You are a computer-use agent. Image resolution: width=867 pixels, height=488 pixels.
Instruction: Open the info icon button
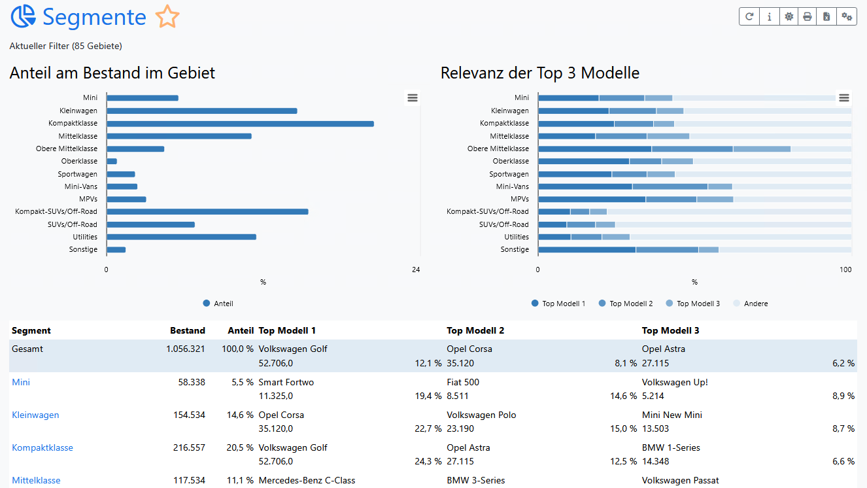coord(769,16)
